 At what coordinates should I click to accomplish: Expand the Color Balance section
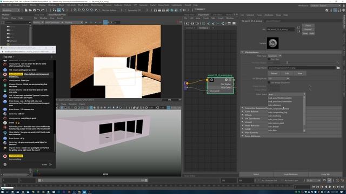[242, 112]
